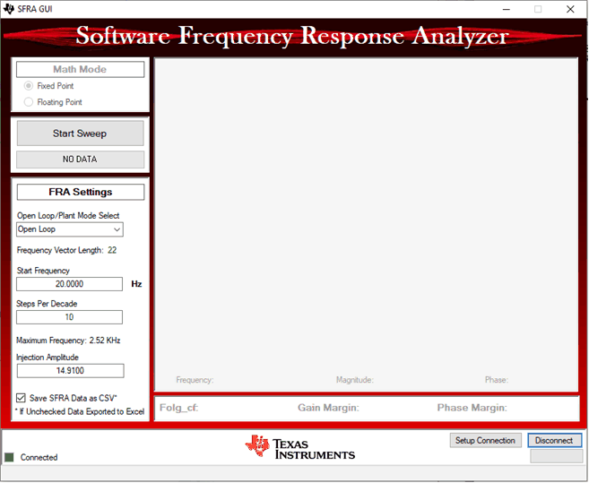
Task: Select the Fixed Point radio button
Action: (29, 86)
